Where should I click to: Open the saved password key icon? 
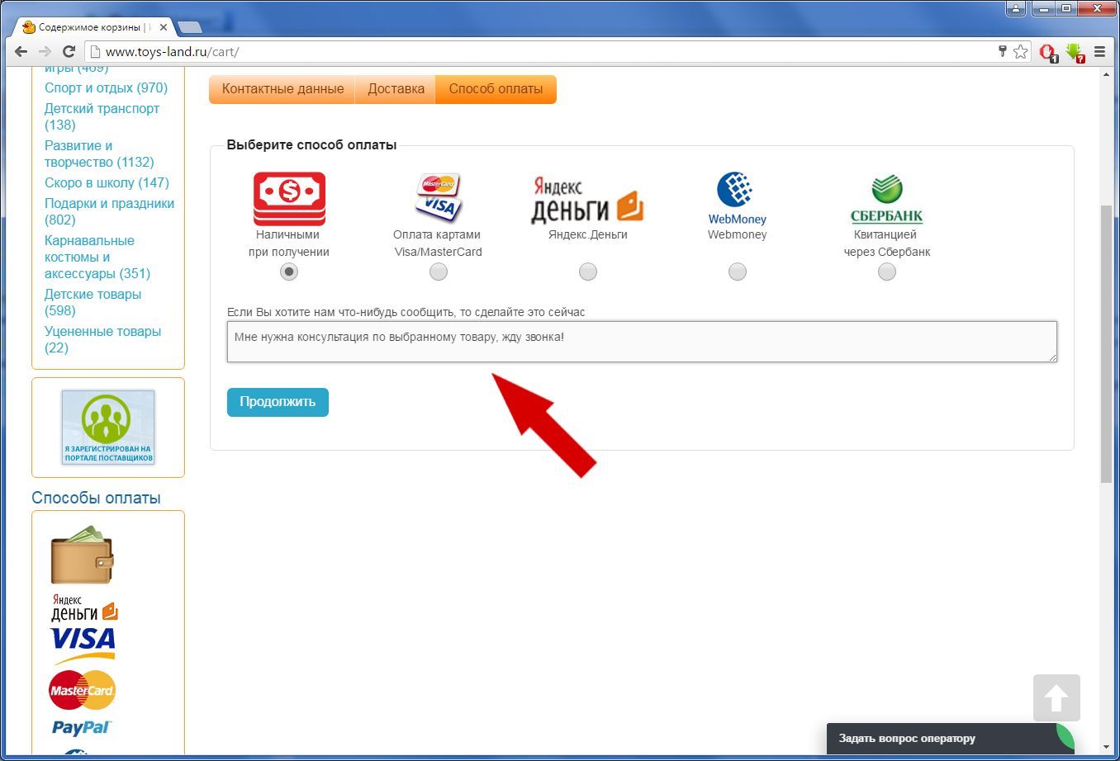(1002, 51)
